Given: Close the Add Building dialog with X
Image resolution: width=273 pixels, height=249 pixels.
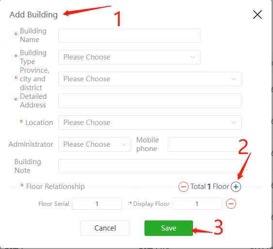Looking at the screenshot, I should 257,15.
